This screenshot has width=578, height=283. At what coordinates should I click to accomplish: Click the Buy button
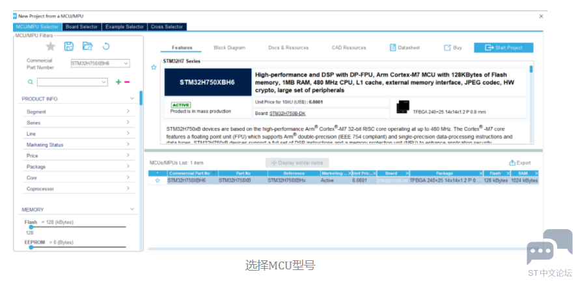(452, 48)
